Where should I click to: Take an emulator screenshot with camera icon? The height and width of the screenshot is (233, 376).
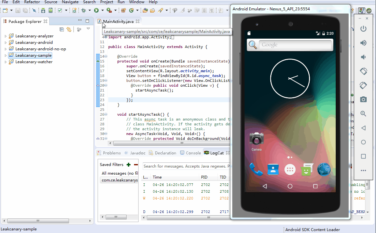363,99
